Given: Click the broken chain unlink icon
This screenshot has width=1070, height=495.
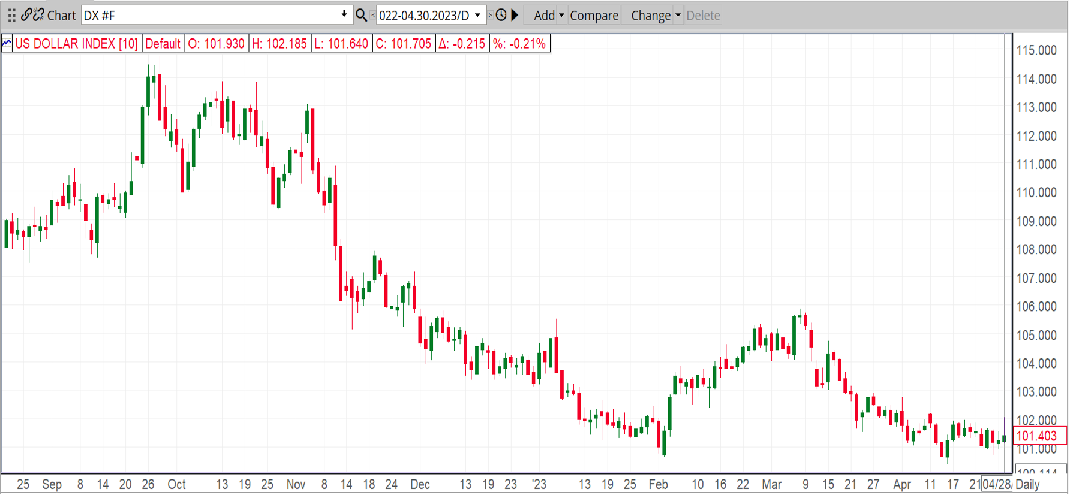Looking at the screenshot, I should [38, 15].
